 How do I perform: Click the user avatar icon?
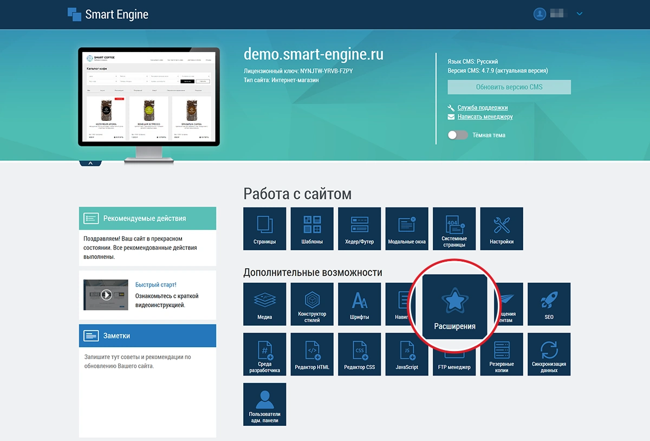539,14
